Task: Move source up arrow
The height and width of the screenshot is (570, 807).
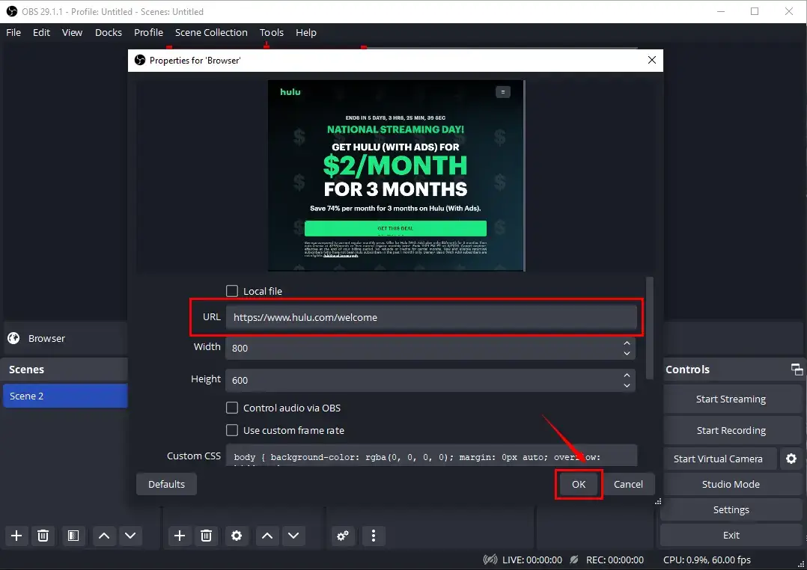Action: pos(267,536)
